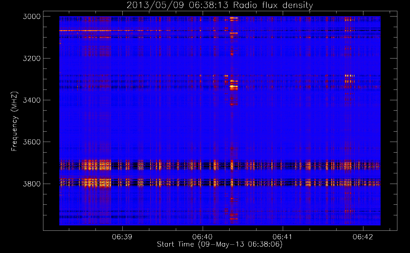This screenshot has width=410, height=253.
Task: Click the 'Frequency (MHZ)' axis title
Action: pos(15,121)
